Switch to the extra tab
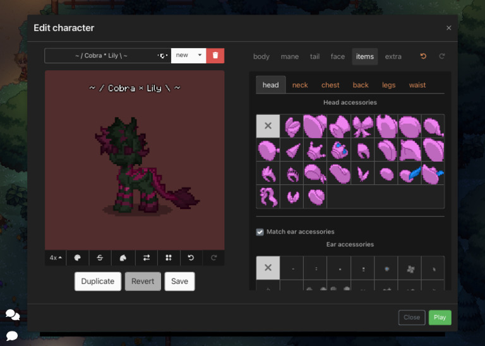 (x=393, y=57)
